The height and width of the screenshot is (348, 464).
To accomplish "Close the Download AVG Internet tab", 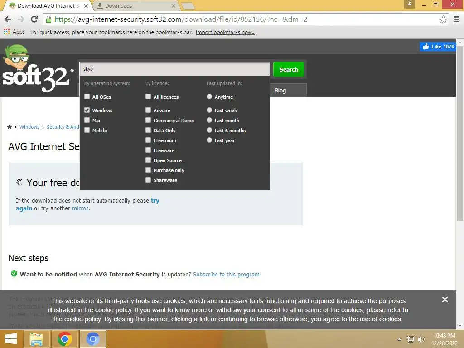I will pyautogui.click(x=86, y=5).
